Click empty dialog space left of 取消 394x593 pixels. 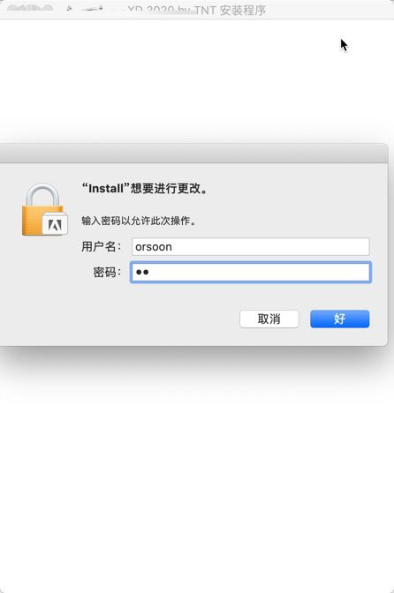121,319
